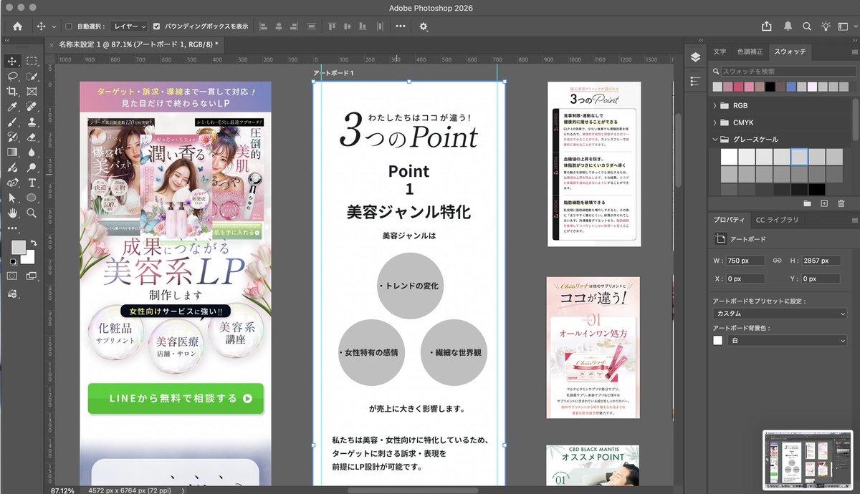This screenshot has height=494, width=860.
Task: Expand the CMYK swatch group
Action: click(x=733, y=122)
